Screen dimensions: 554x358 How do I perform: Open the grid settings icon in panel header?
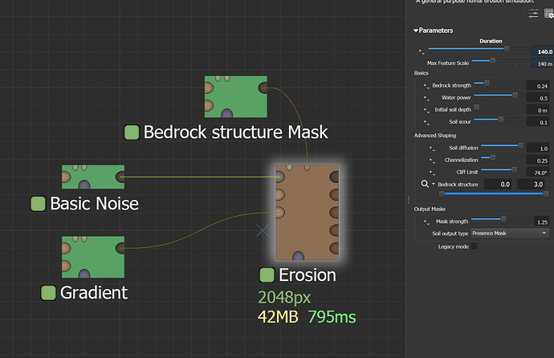point(548,14)
